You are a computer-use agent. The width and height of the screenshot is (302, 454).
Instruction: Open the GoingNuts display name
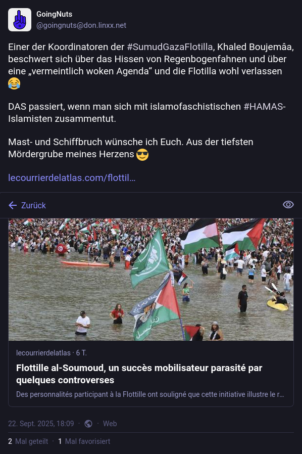click(55, 14)
